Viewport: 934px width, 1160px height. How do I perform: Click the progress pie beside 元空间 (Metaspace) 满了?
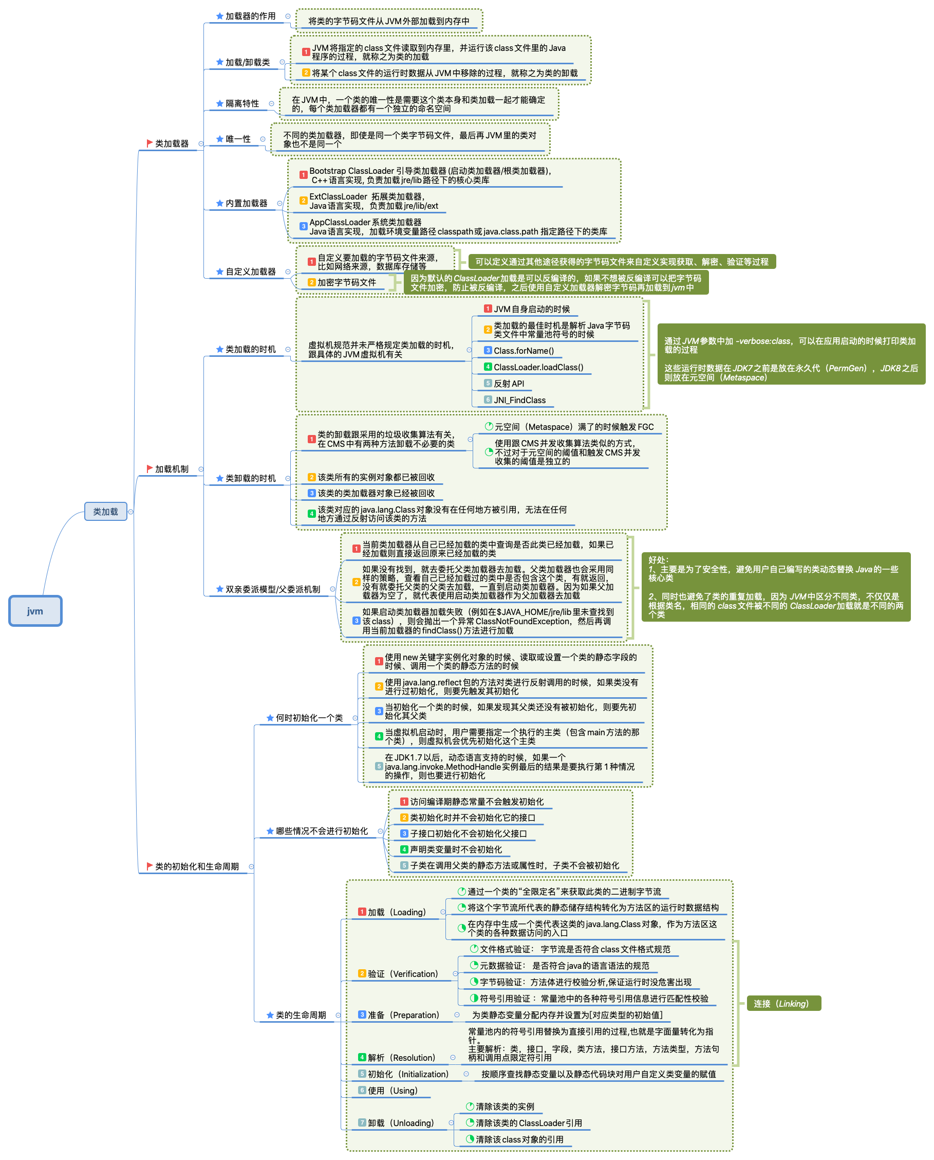coord(489,427)
